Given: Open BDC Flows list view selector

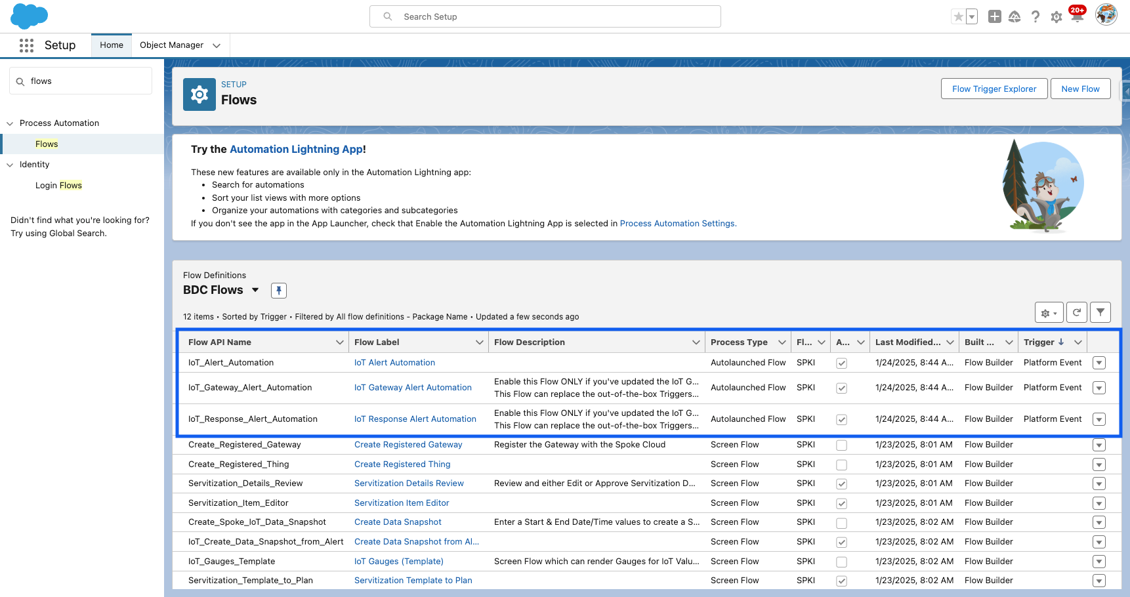Looking at the screenshot, I should [255, 290].
